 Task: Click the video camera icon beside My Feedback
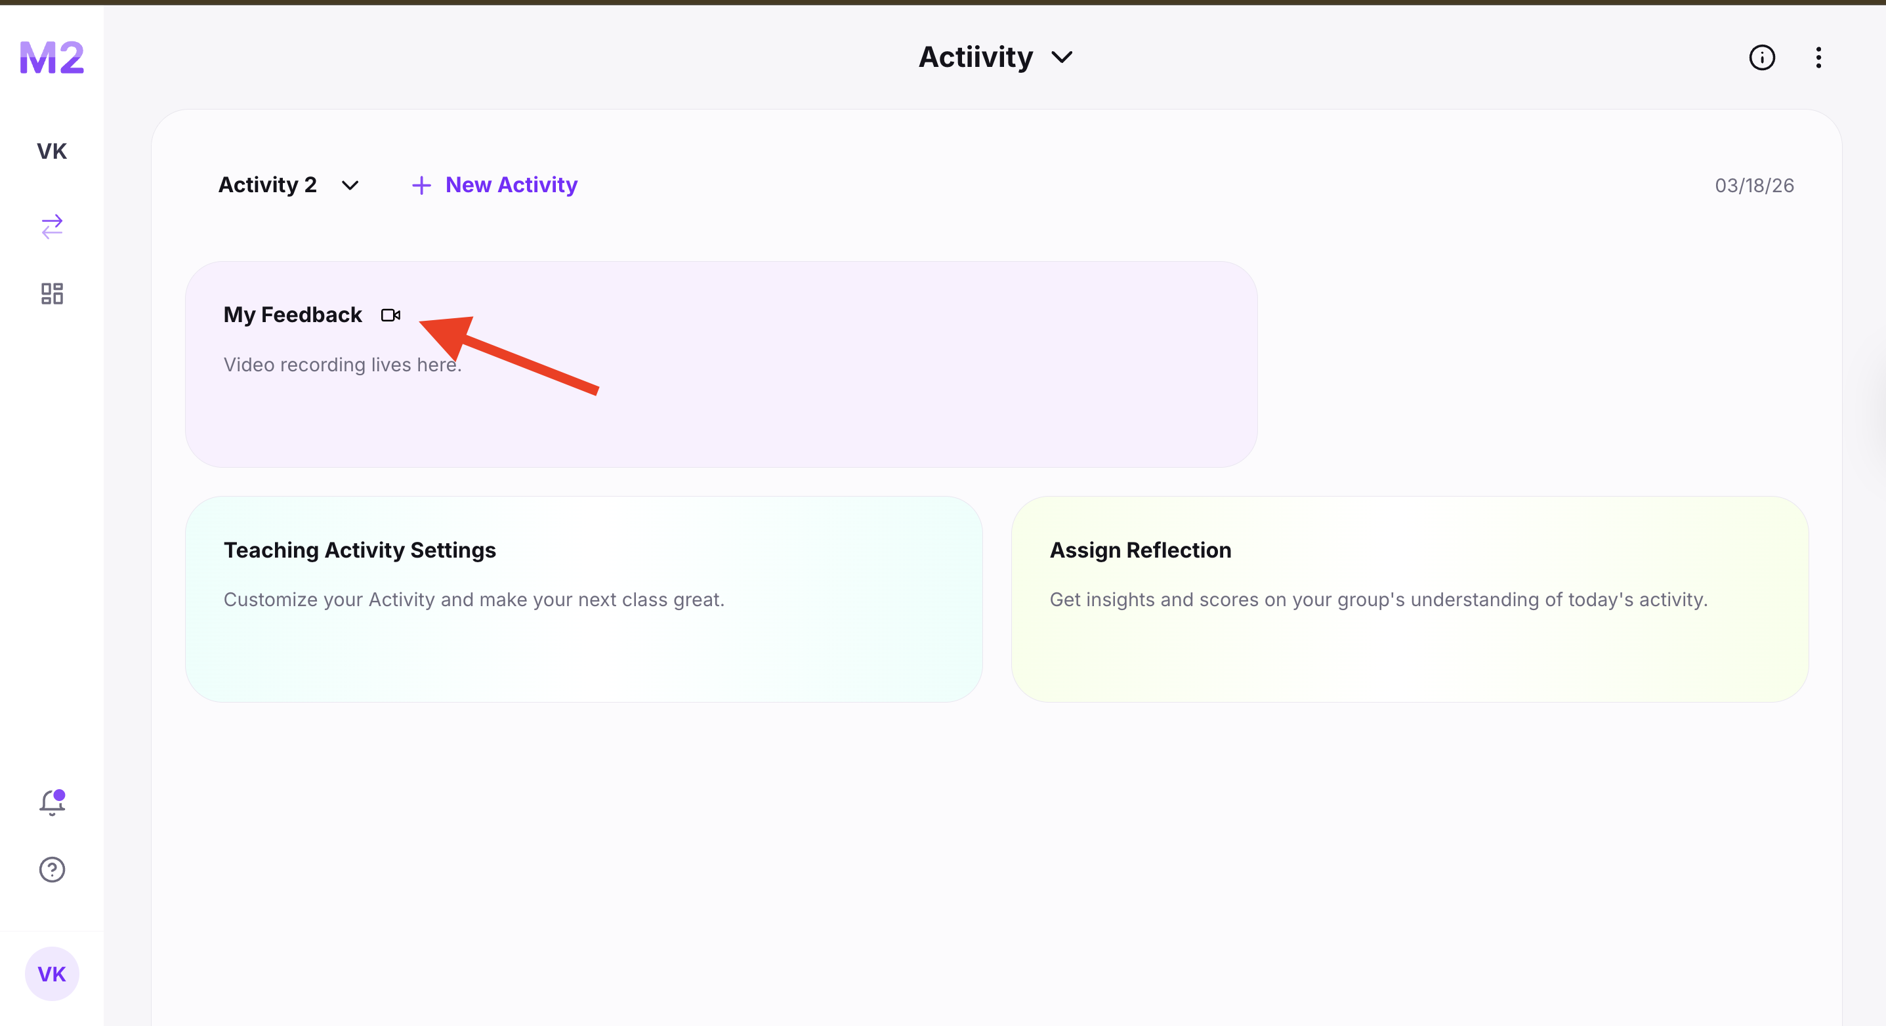point(390,316)
